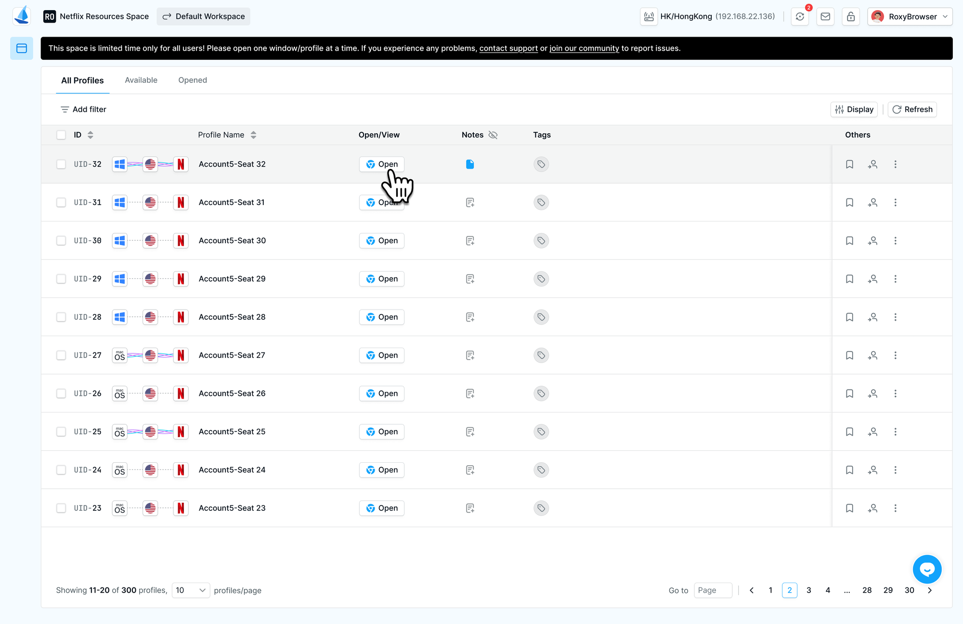Open the mail inbox icon in the header
The width and height of the screenshot is (963, 624).
click(825, 16)
